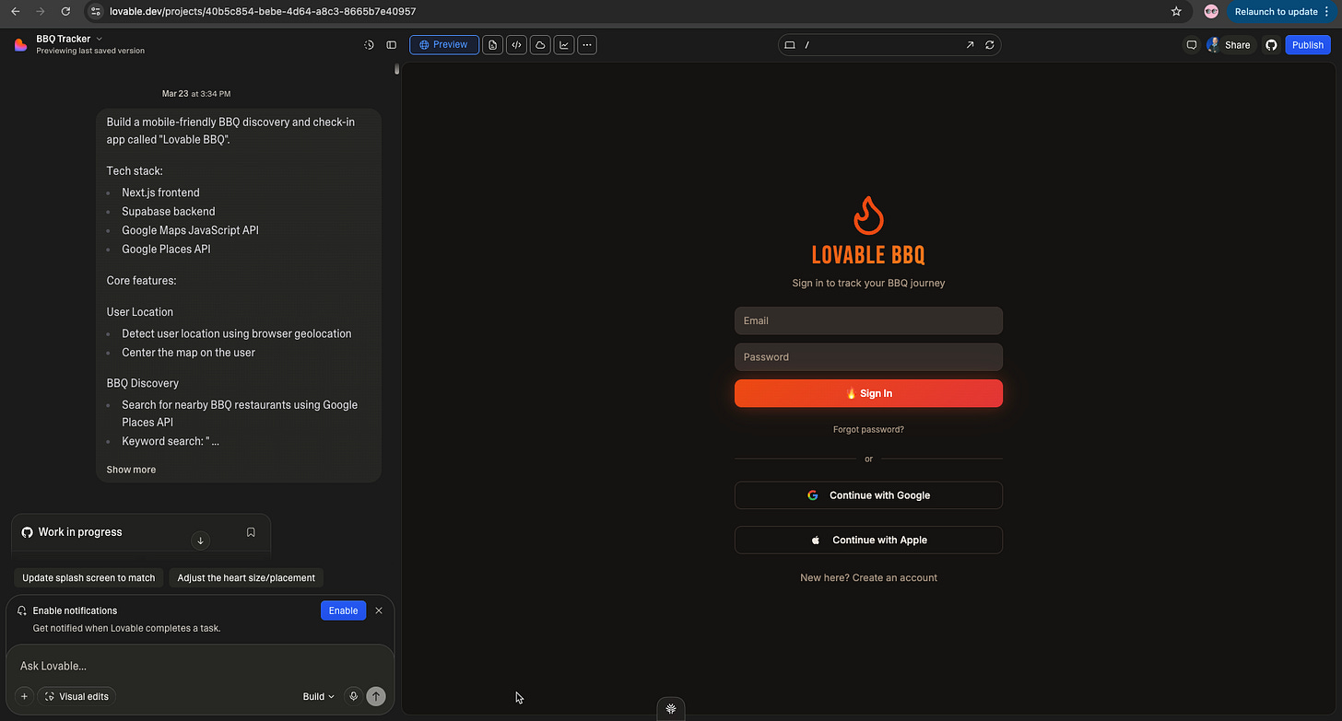Open the Cloud icon in toolbar
1342x721 pixels.
point(540,44)
